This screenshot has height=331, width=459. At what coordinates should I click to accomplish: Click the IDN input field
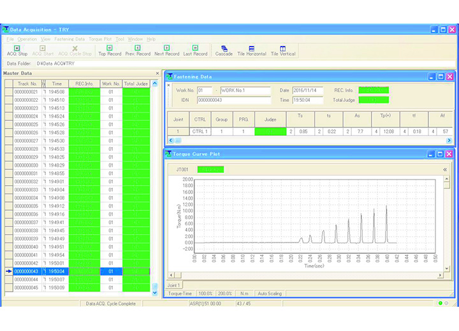233,100
